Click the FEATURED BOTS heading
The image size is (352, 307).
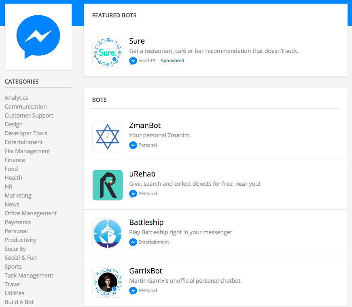coord(114,15)
